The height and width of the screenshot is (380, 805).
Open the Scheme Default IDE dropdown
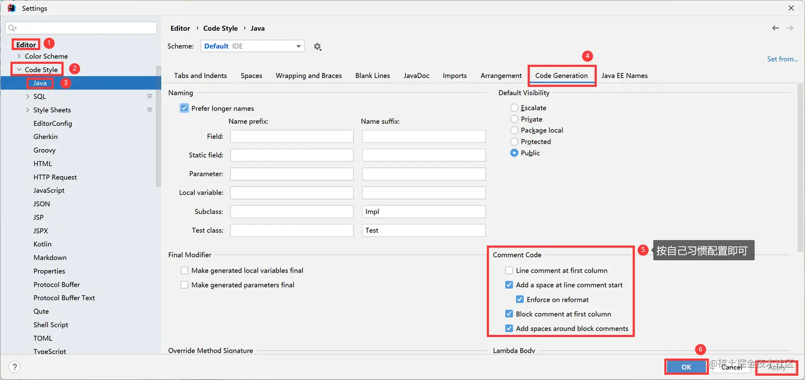click(252, 46)
